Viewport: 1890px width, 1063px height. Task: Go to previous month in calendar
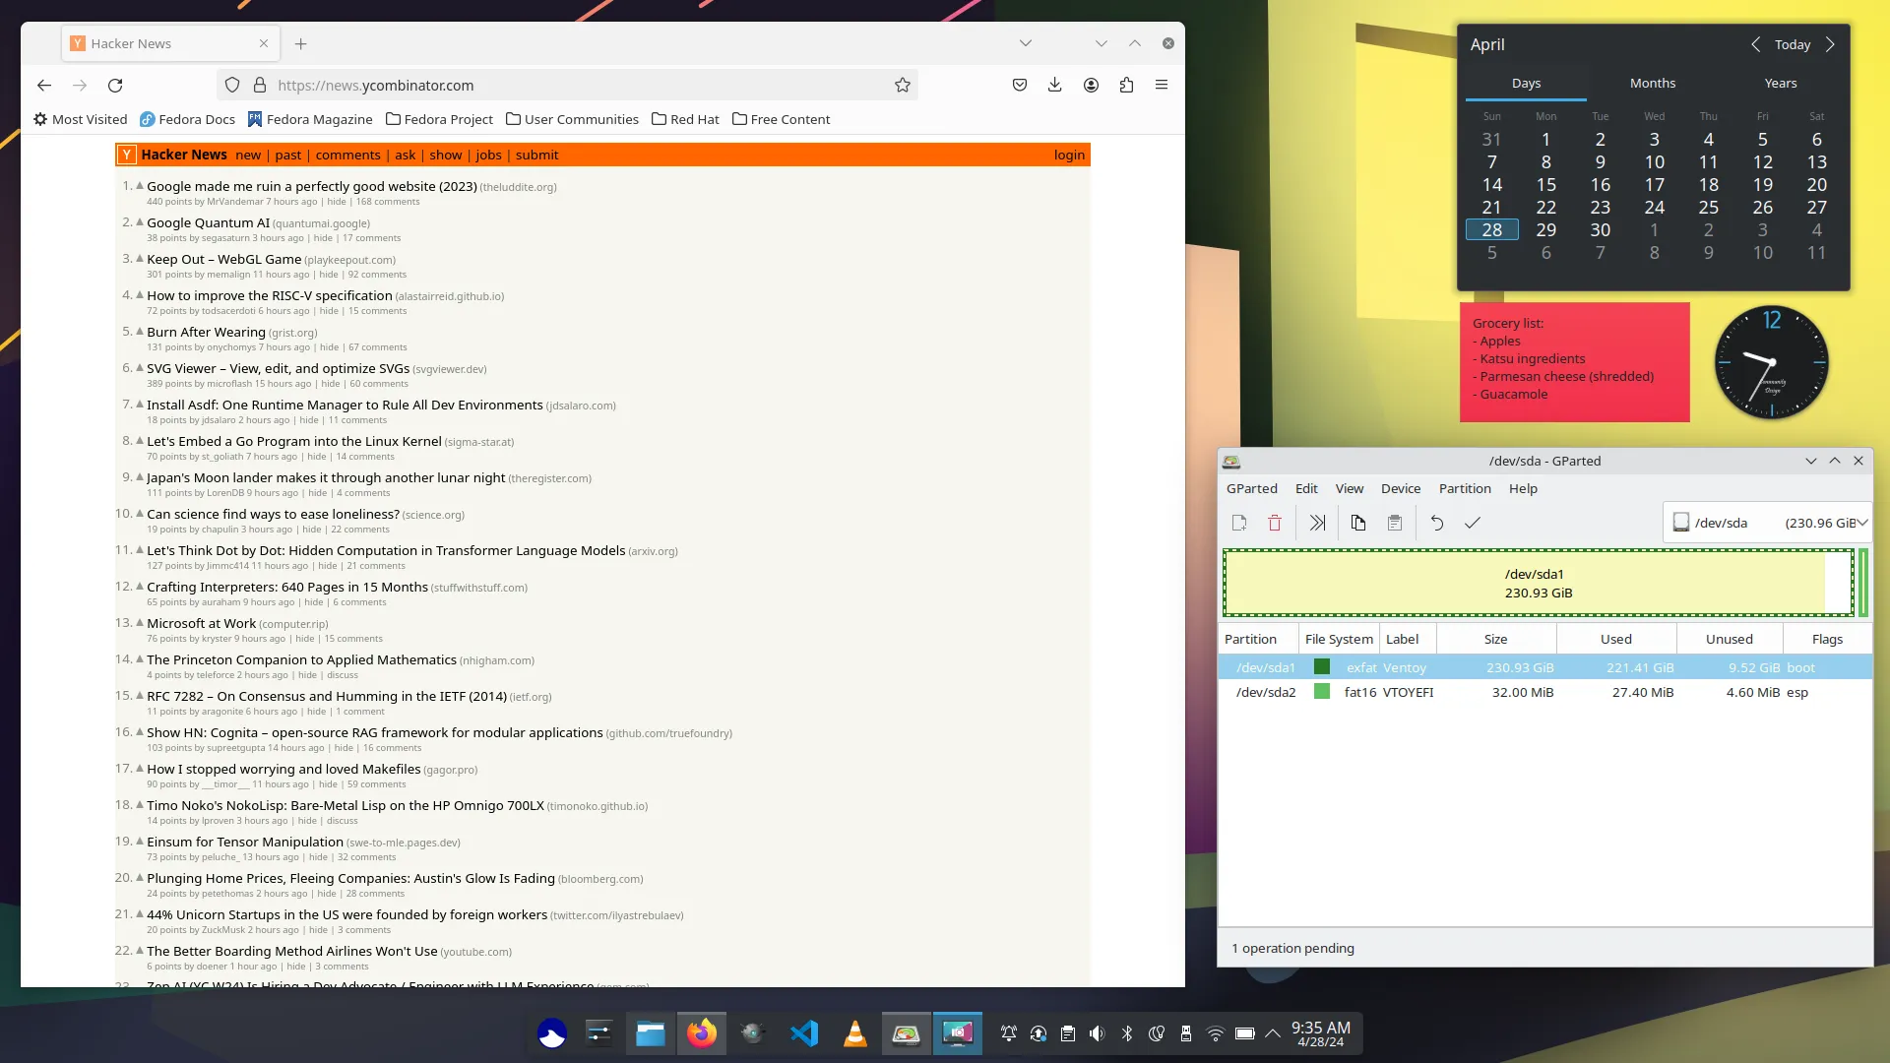1755,44
